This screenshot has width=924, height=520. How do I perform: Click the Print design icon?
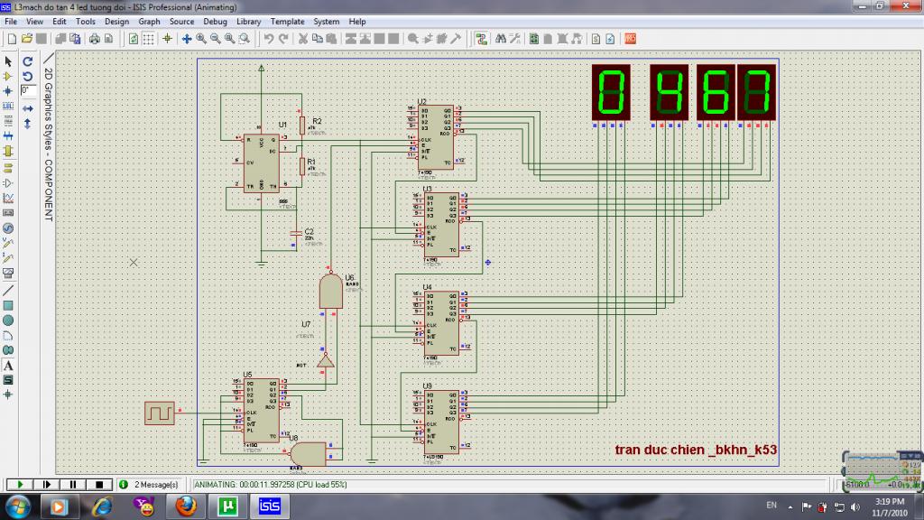tap(94, 39)
